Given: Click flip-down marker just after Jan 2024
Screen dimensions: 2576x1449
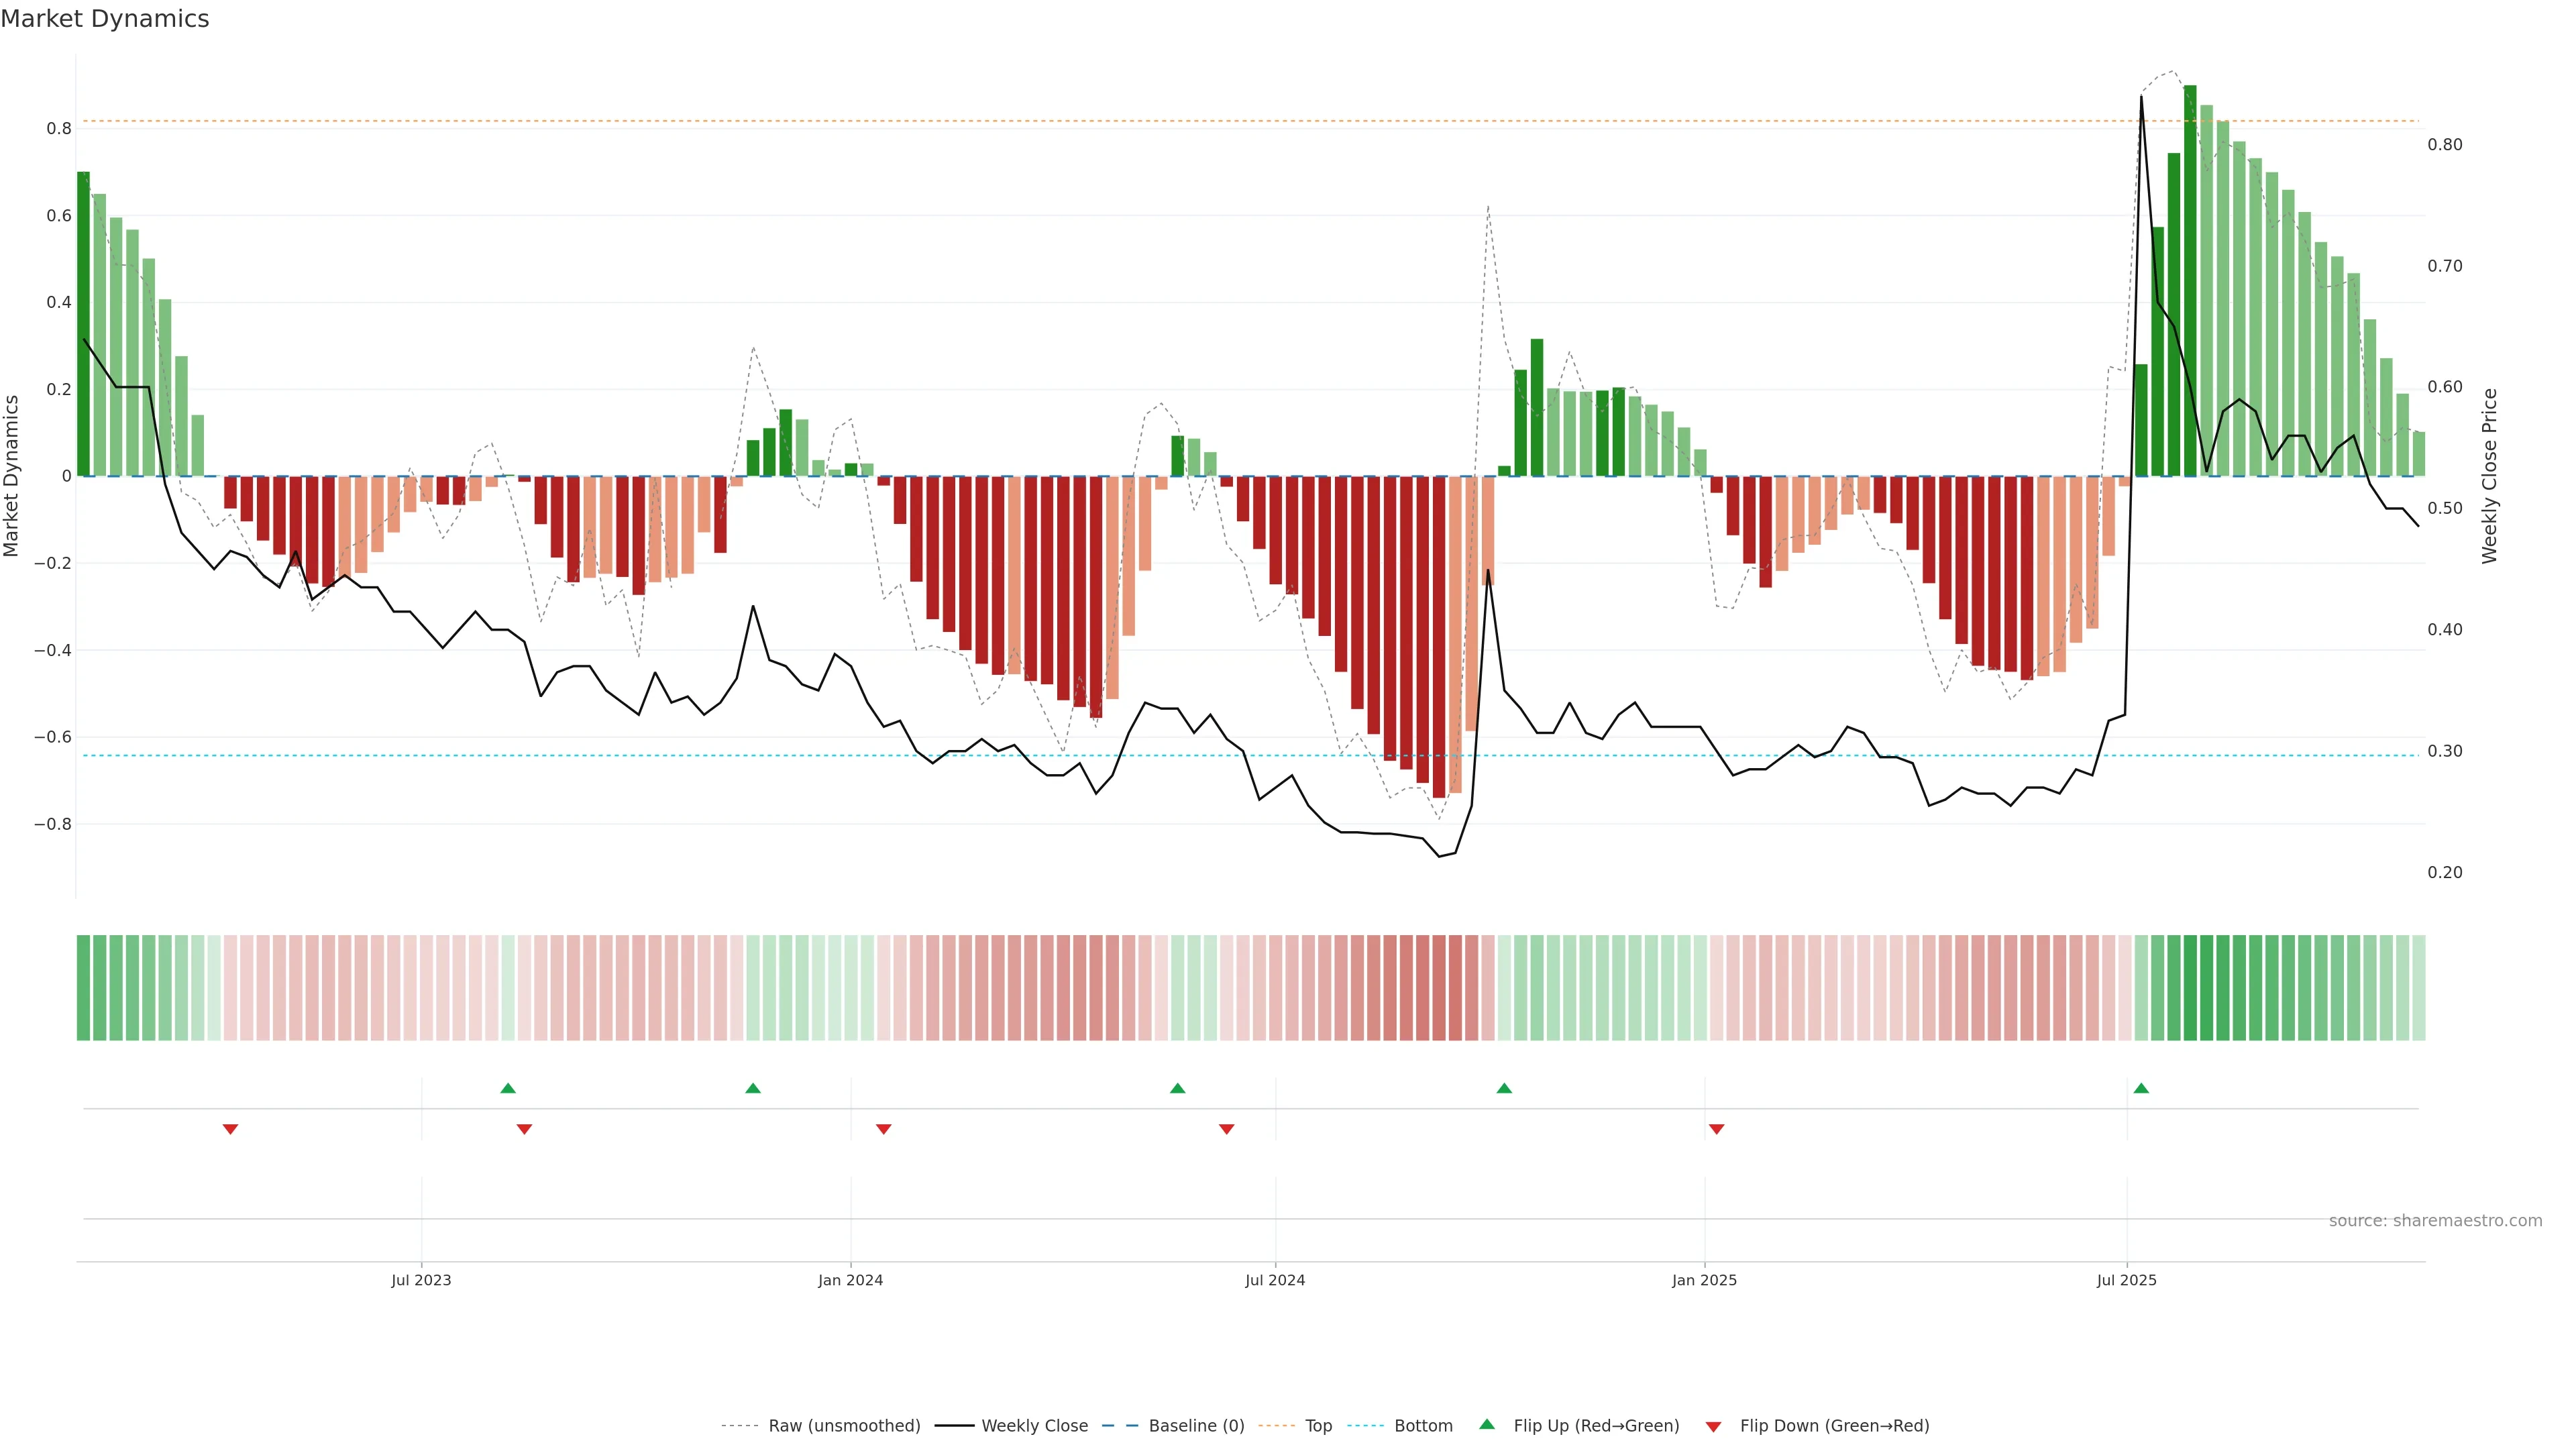Looking at the screenshot, I should click(883, 1129).
